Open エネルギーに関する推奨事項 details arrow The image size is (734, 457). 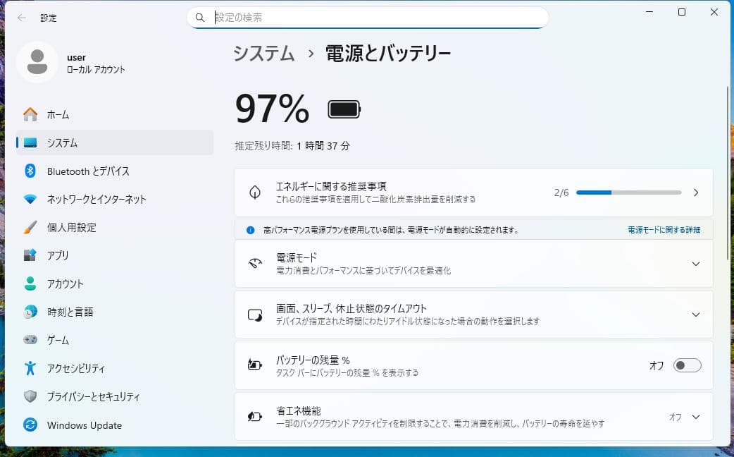(x=696, y=191)
